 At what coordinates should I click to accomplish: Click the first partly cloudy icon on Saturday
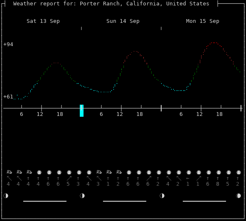[10, 172]
